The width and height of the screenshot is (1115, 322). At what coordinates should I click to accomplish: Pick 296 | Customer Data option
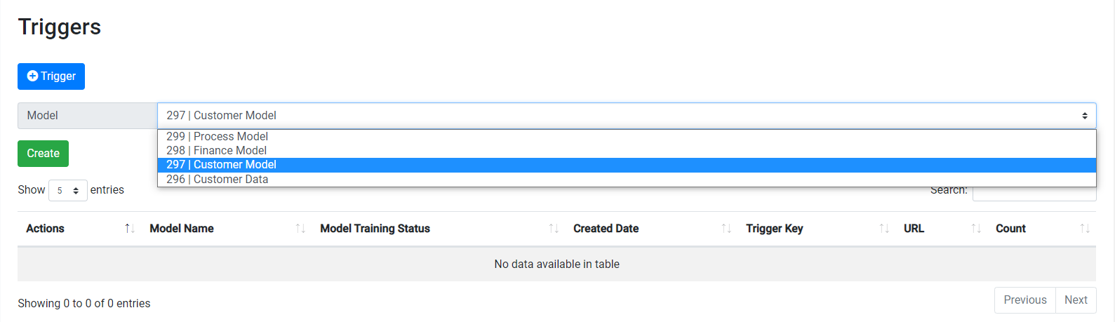pos(218,180)
